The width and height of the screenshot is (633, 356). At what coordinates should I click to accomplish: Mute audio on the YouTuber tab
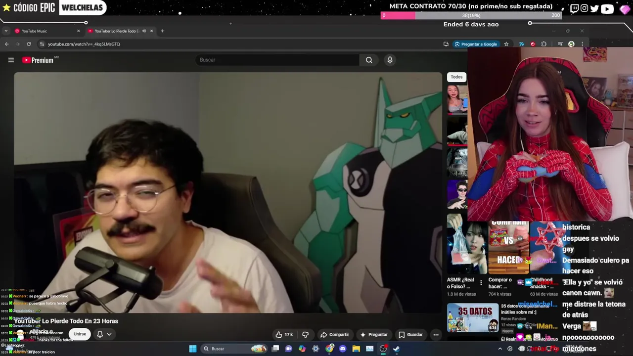(x=144, y=31)
